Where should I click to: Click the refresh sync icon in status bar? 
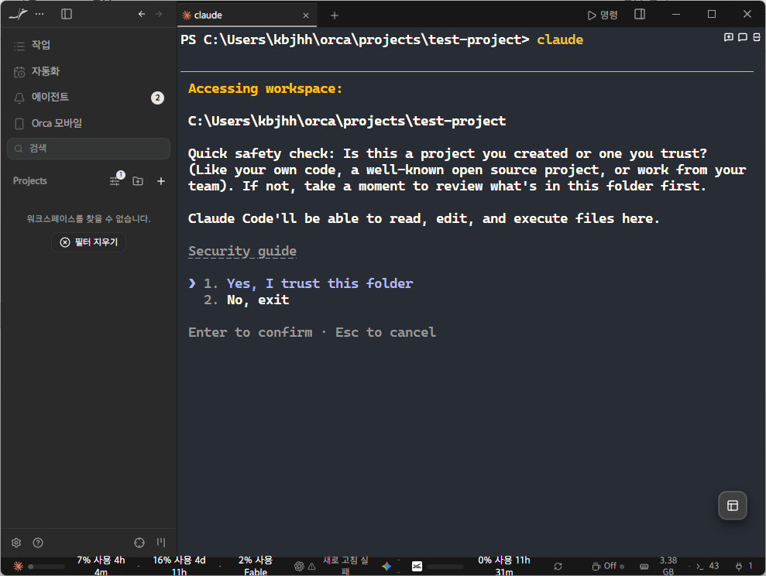558,566
